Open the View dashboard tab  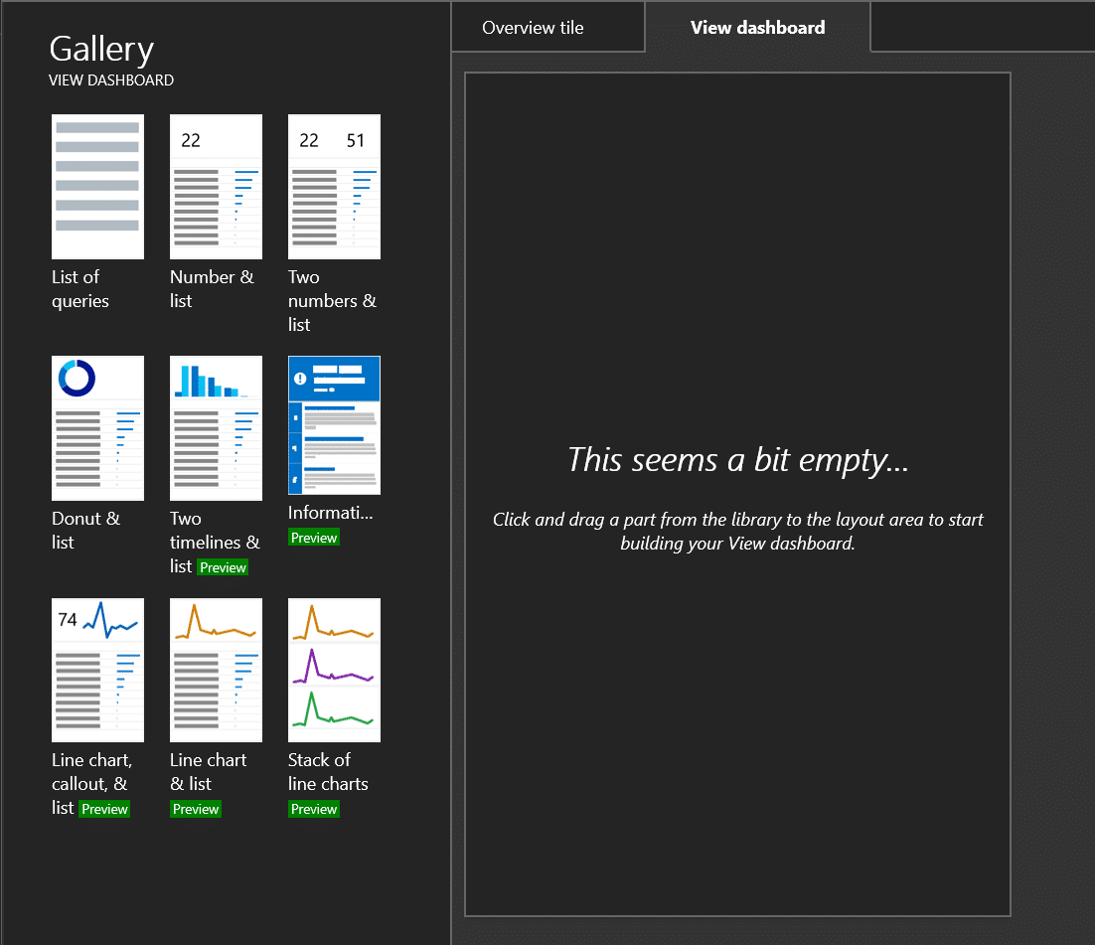pos(758,27)
